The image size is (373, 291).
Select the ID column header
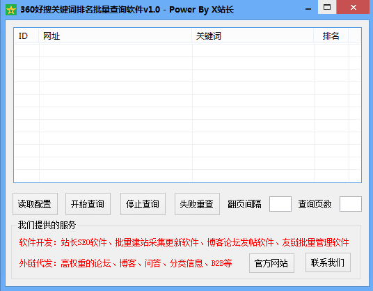coord(26,36)
